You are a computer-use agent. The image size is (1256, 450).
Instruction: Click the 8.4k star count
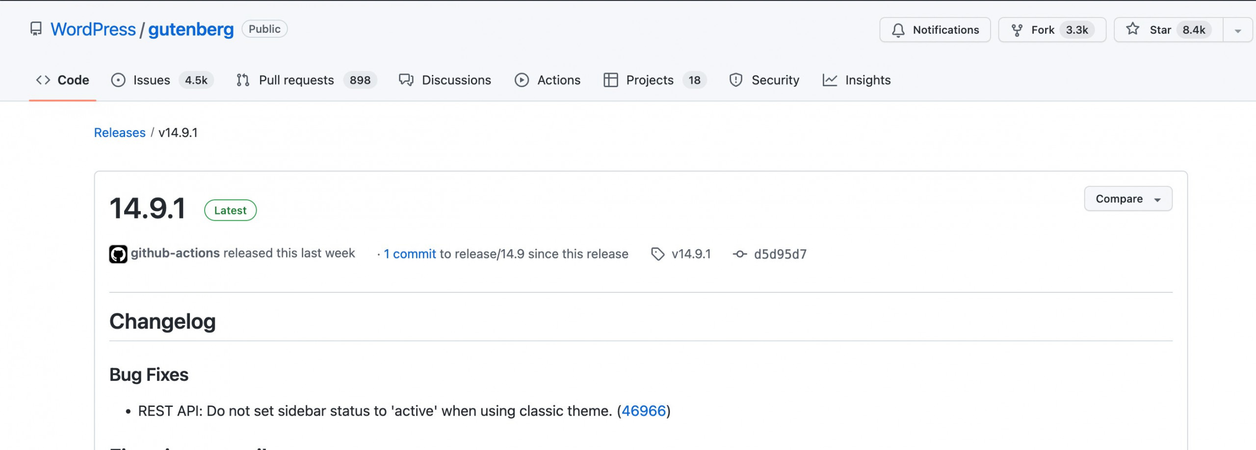click(1194, 30)
